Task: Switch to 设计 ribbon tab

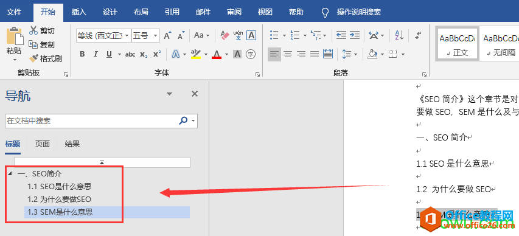Action: 110,12
